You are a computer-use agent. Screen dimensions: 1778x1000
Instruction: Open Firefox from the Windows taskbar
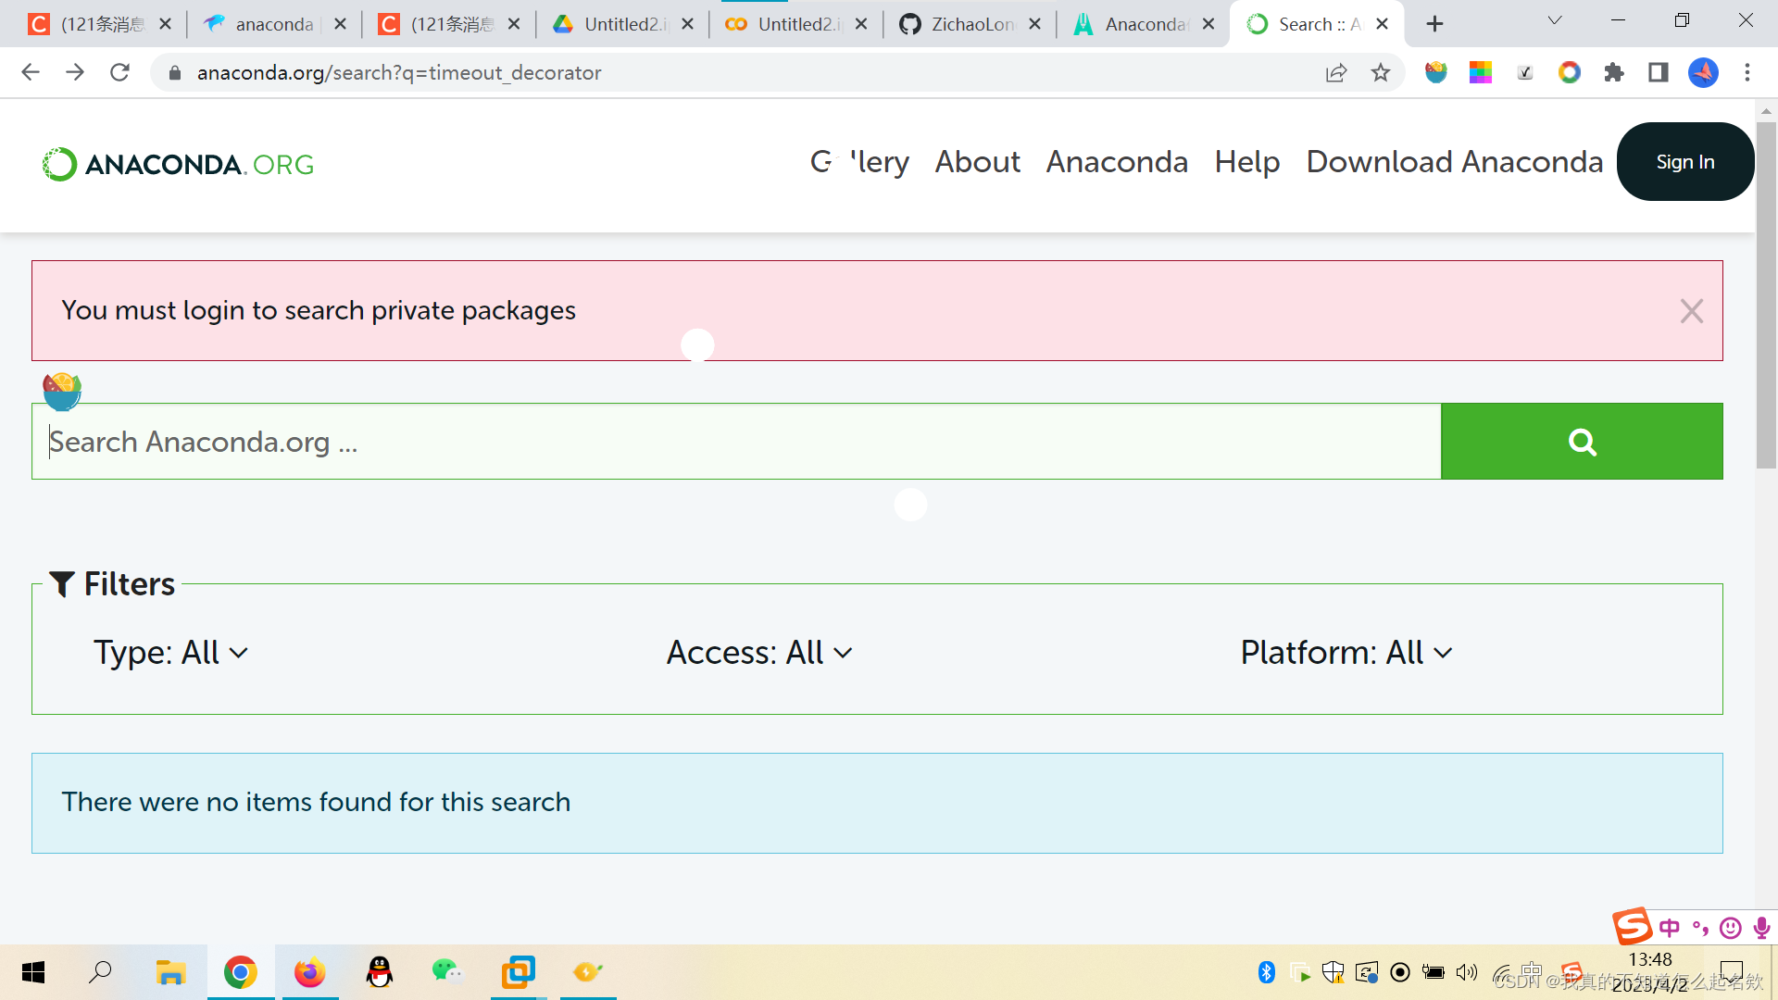tap(309, 972)
